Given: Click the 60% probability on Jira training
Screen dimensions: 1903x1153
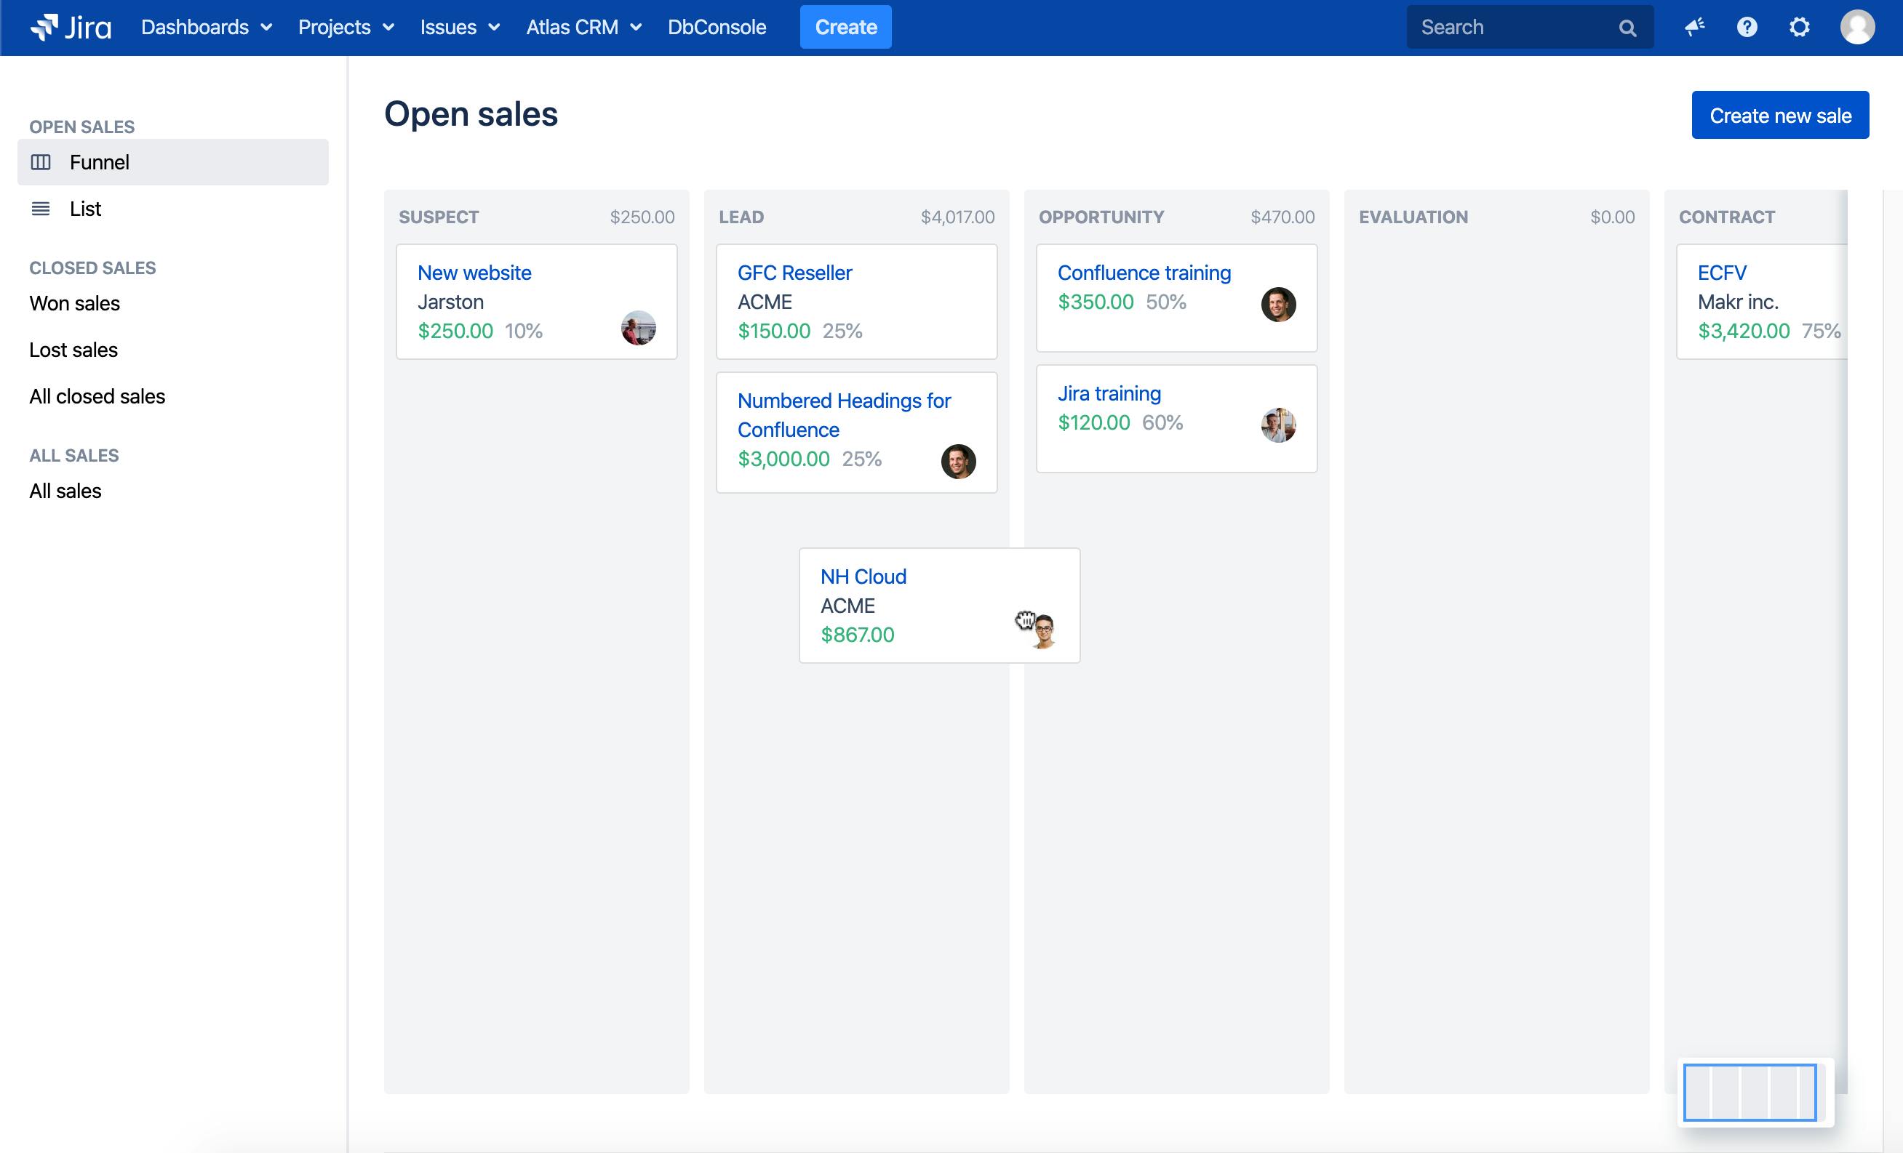Looking at the screenshot, I should point(1162,422).
